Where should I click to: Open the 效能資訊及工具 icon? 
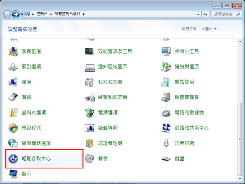click(x=89, y=52)
